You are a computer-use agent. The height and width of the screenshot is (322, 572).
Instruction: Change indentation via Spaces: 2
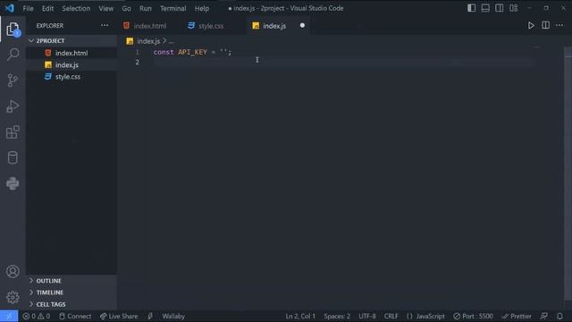(337, 316)
